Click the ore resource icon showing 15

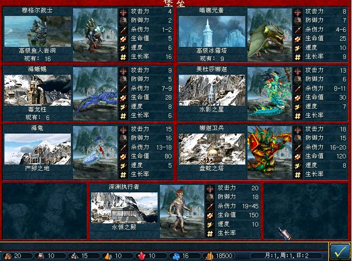tap(74, 256)
